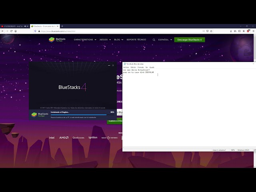
Task: Click the Firefox account icon
Action: [x=244, y=31]
